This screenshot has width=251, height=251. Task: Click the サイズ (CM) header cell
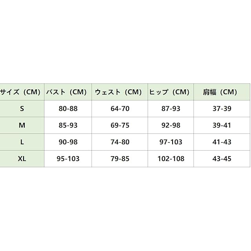click(21, 92)
